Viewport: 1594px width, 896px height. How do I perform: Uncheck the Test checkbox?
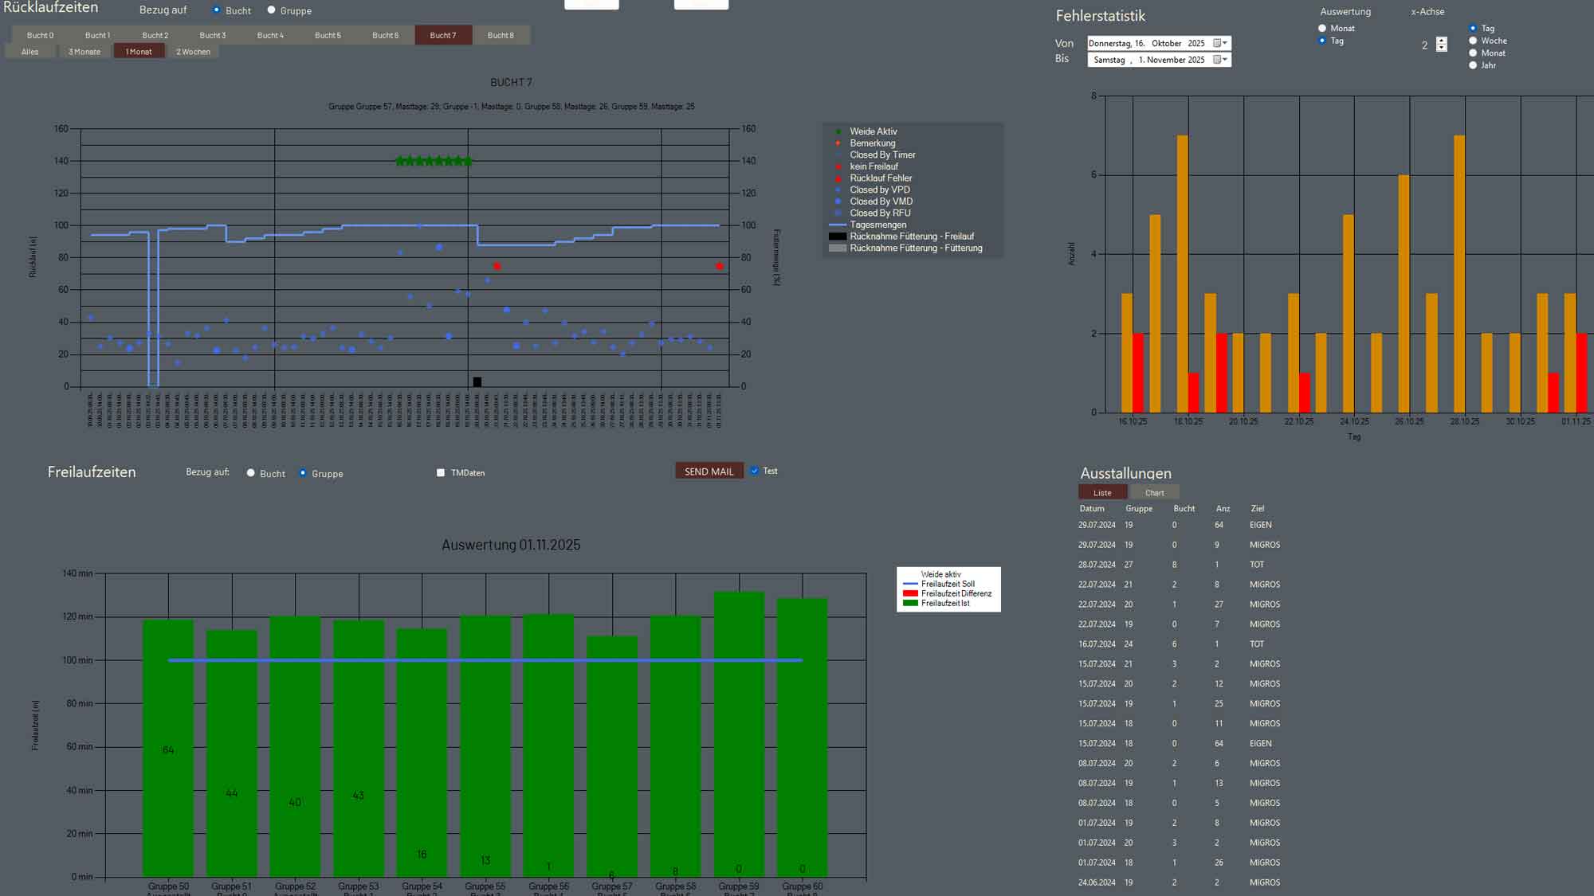[755, 471]
